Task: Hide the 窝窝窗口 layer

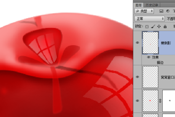Action: click(137, 77)
